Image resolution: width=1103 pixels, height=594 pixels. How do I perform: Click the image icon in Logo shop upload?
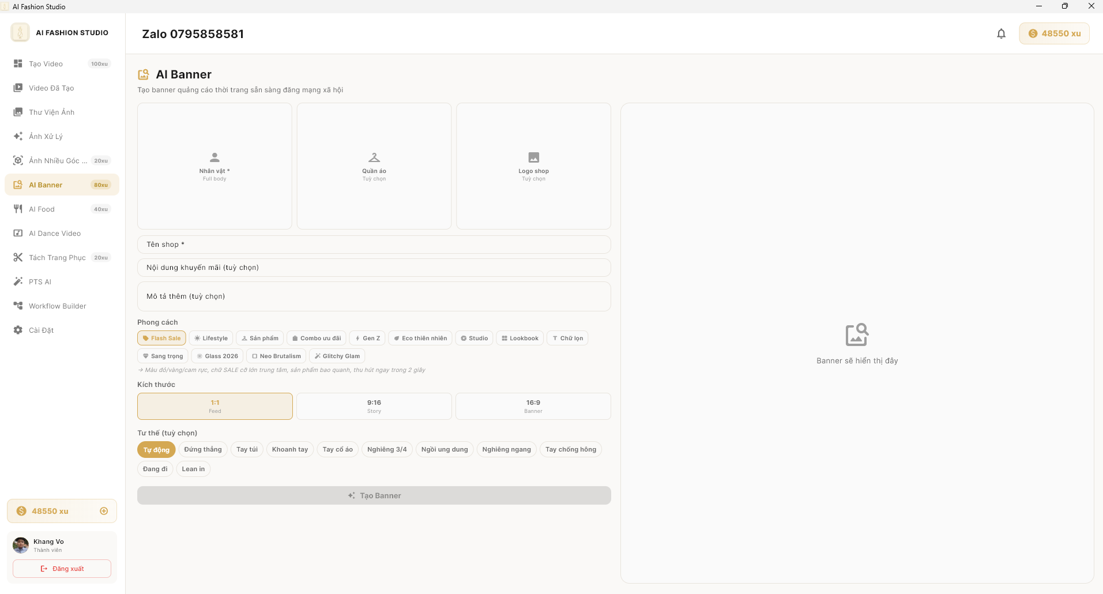click(533, 157)
